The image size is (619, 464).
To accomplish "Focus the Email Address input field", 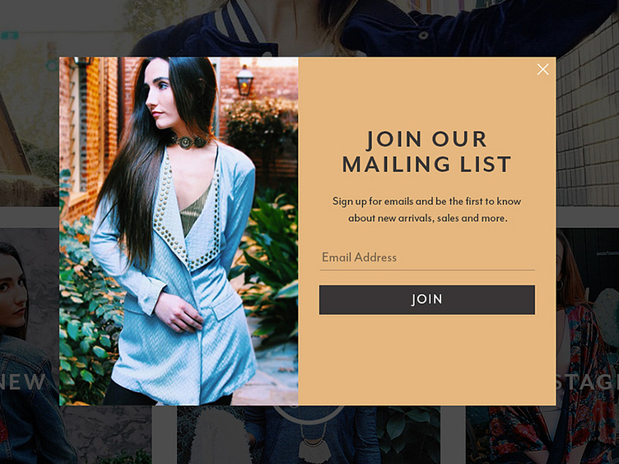I will coord(427,258).
